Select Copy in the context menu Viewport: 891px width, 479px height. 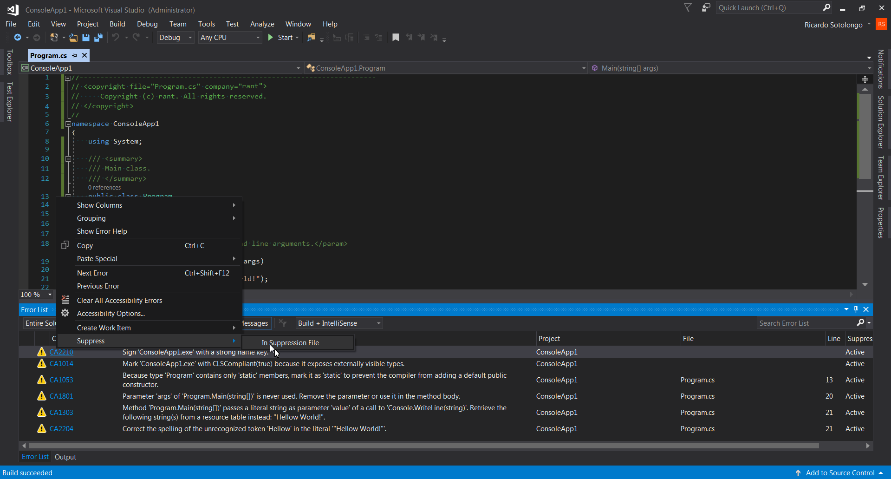(x=149, y=246)
